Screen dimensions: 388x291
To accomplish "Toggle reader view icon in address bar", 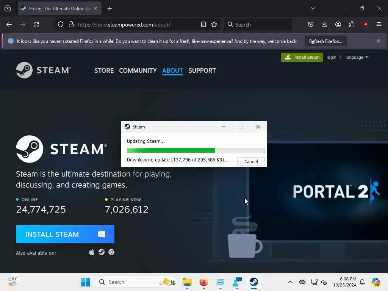I will click(203, 25).
